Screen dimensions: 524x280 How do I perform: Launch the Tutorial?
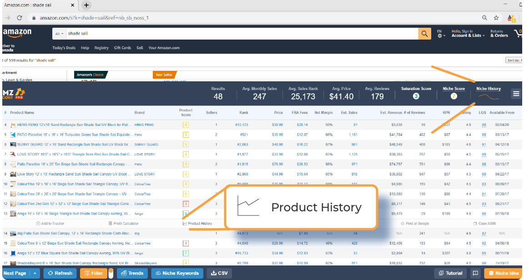(450, 273)
